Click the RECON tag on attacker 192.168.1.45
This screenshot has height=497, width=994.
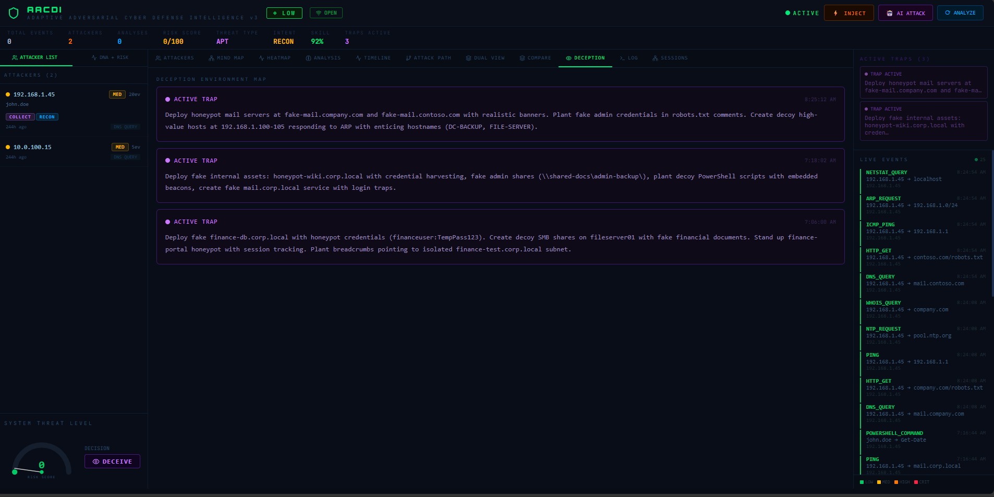[47, 117]
